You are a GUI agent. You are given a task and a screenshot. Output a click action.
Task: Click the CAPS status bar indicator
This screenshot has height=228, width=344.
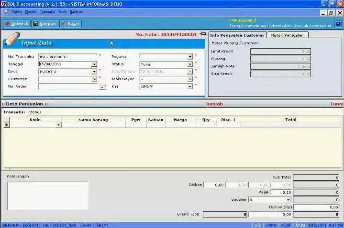click(x=271, y=225)
